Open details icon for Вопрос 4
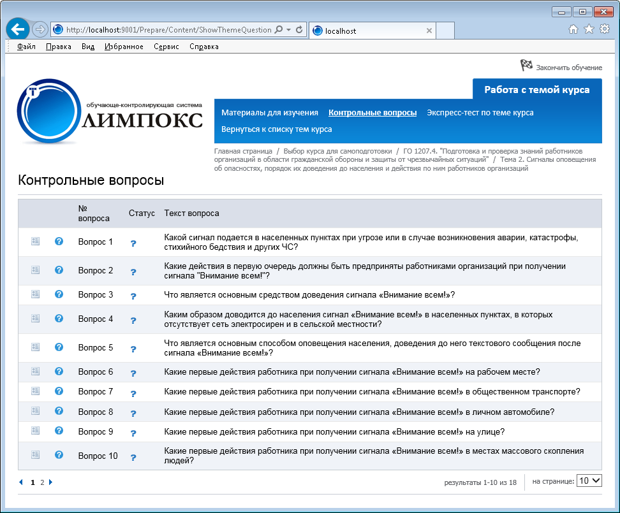The height and width of the screenshot is (513, 620). click(x=35, y=318)
